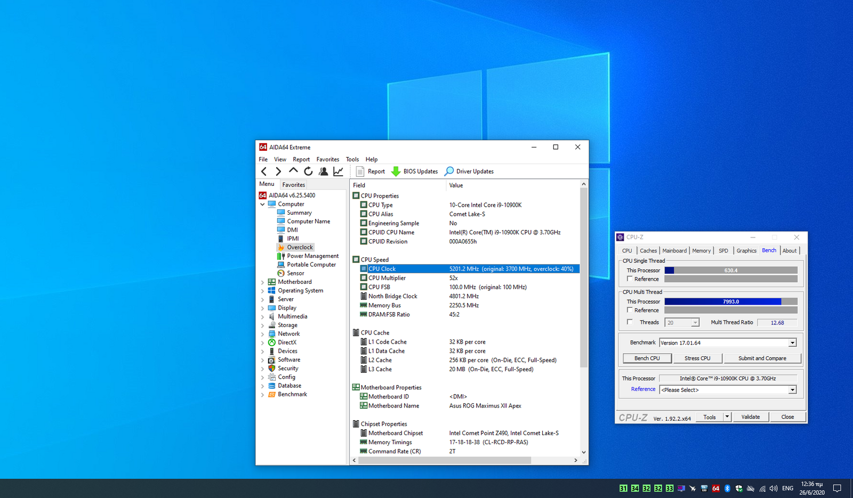This screenshot has width=853, height=498.
Task: Click the Reference link in CPU-Z
Action: [x=643, y=389]
